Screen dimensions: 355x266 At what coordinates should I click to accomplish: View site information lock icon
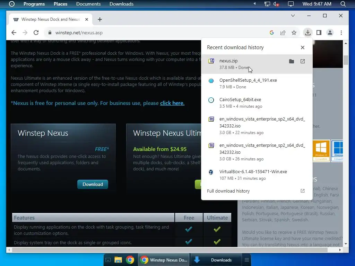(x=50, y=33)
